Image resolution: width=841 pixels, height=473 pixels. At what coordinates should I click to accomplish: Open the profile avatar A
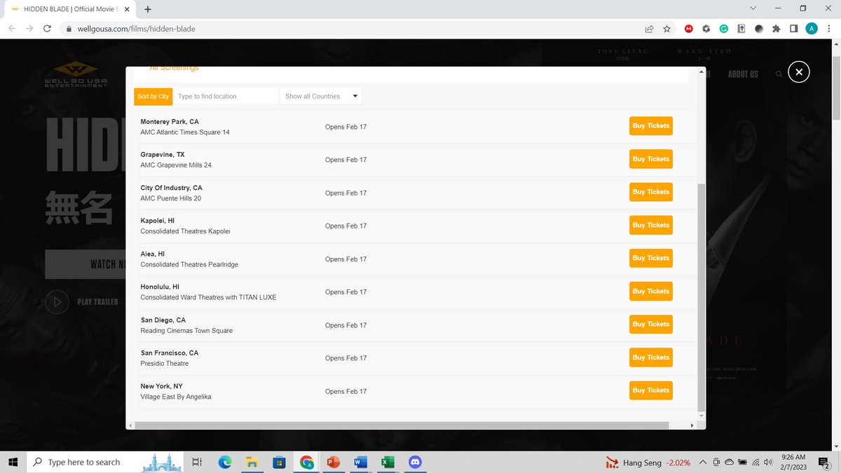[812, 29]
